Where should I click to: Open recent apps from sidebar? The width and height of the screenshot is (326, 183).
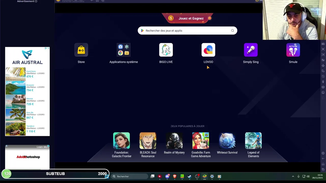323,170
